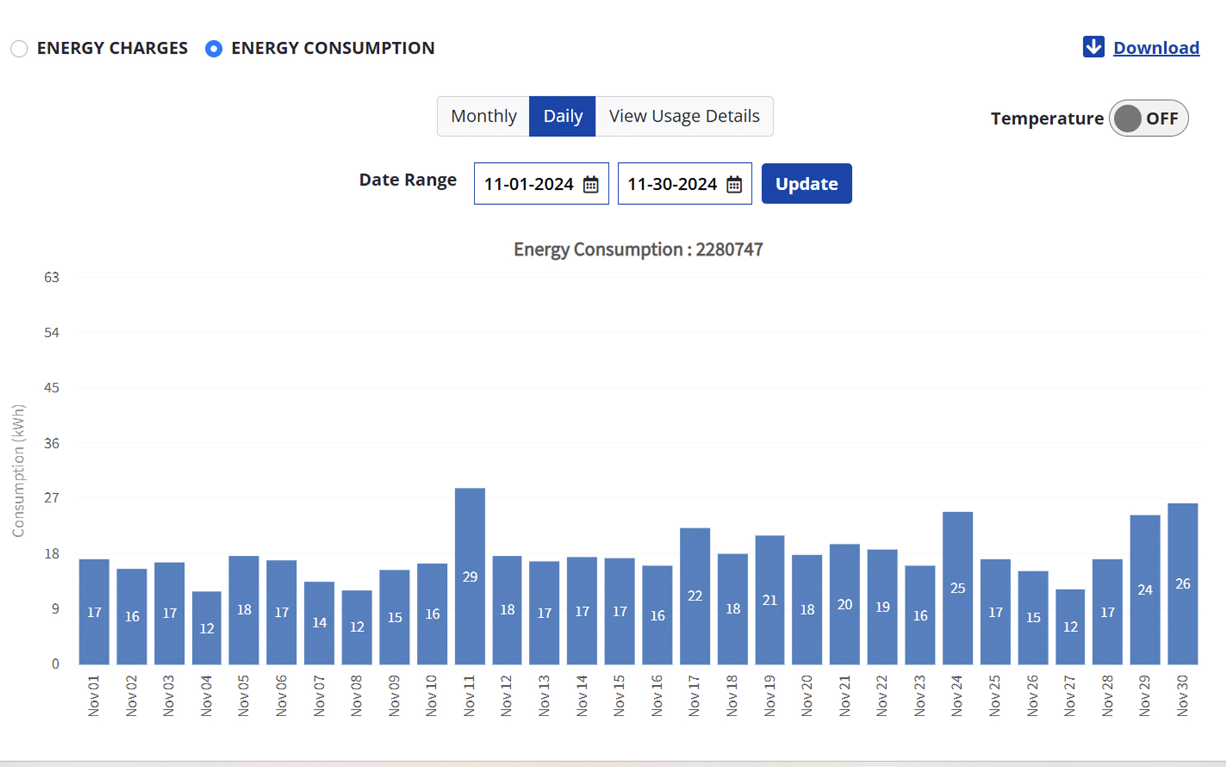
Task: Click the Nov 29 bar showing 24
Action: pyautogui.click(x=1144, y=589)
